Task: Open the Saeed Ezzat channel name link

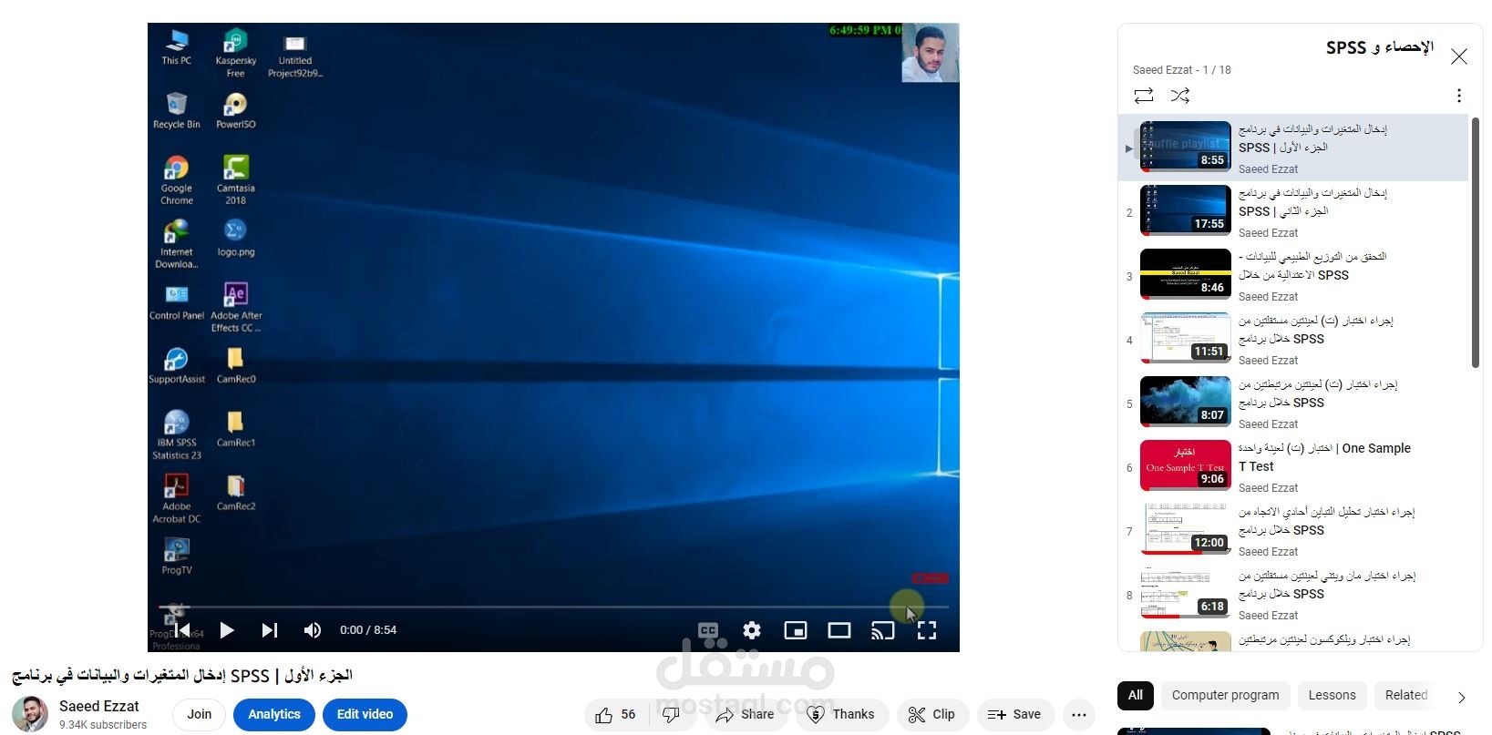Action: click(x=99, y=706)
